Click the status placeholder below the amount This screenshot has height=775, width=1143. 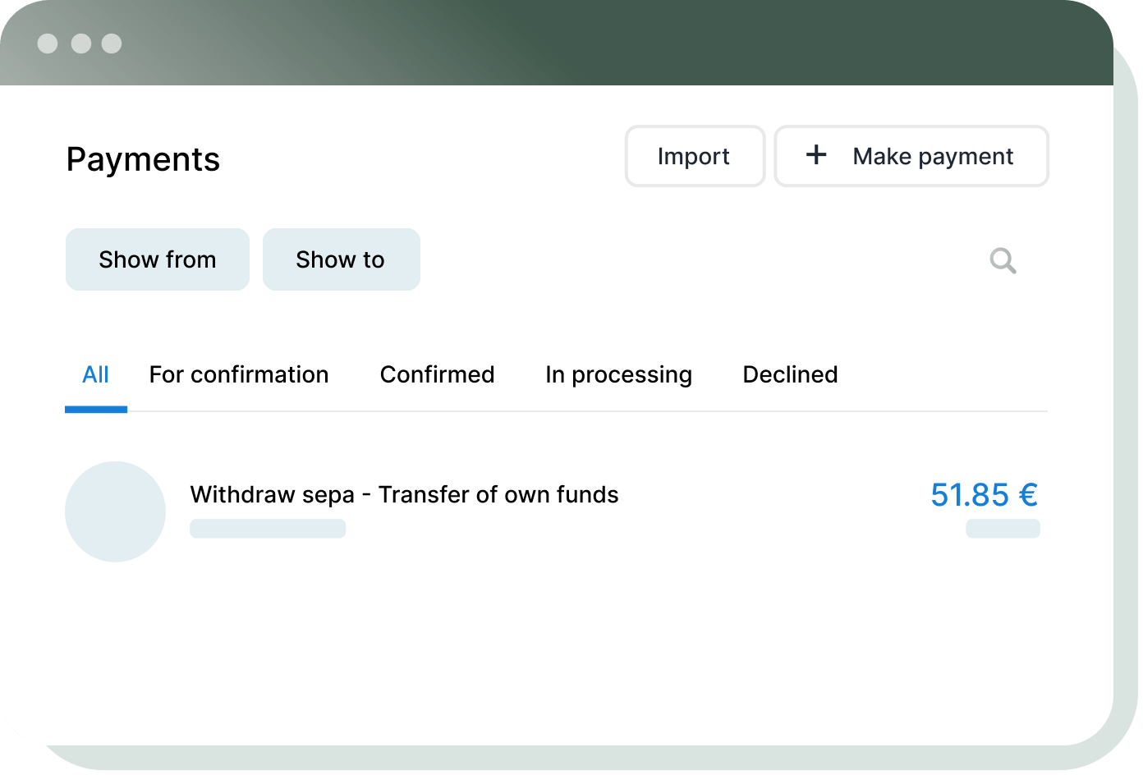[1003, 529]
